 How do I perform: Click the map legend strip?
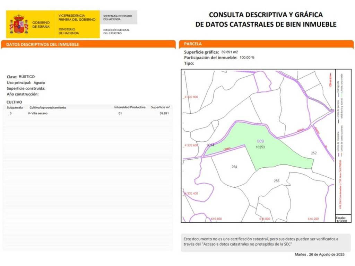(x=341, y=142)
